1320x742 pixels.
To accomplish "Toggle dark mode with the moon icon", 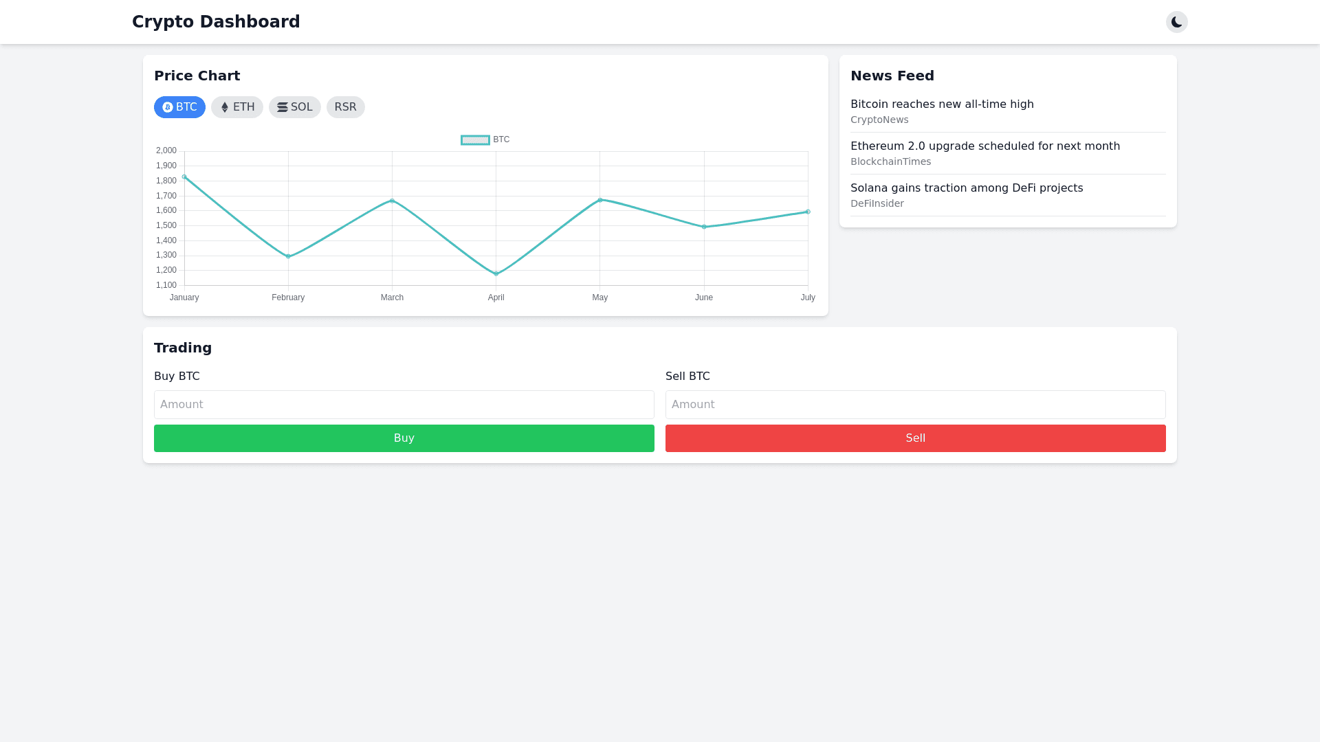I will click(x=1176, y=22).
